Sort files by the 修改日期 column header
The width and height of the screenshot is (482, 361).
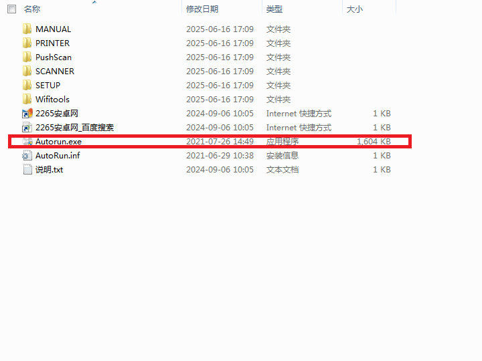pos(202,9)
